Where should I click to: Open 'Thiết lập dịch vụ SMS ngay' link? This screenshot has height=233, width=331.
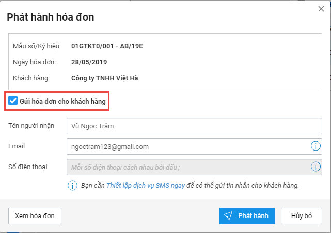[146, 186]
